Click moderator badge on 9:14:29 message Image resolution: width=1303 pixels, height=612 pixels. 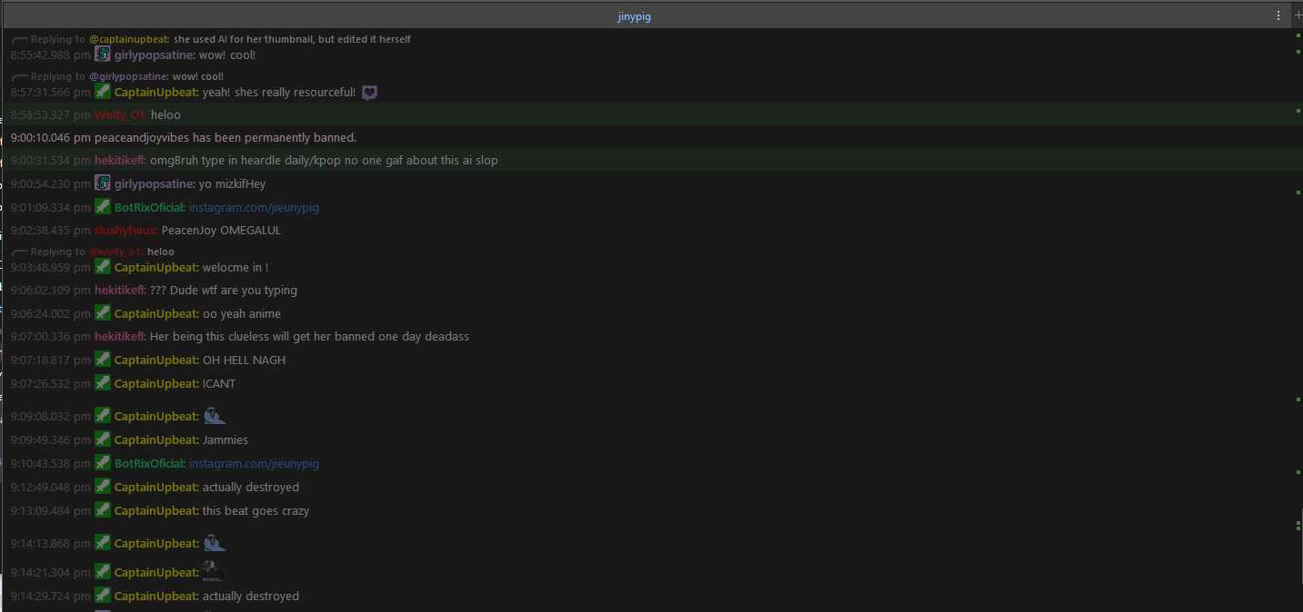click(x=103, y=596)
